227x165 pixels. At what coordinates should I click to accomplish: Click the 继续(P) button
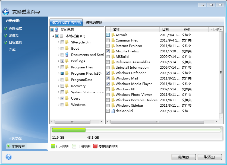pos(184,157)
